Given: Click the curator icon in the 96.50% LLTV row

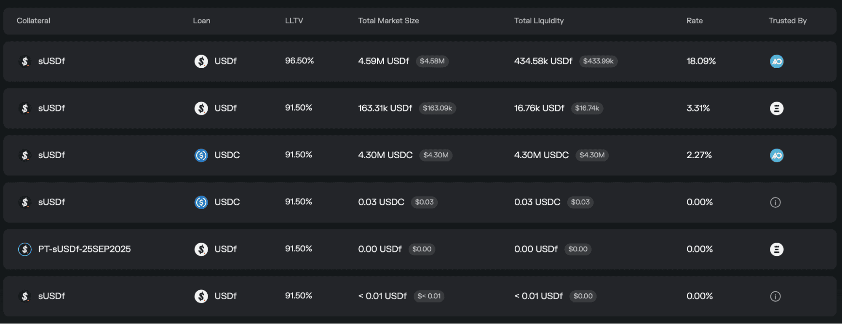Looking at the screenshot, I should click(776, 61).
